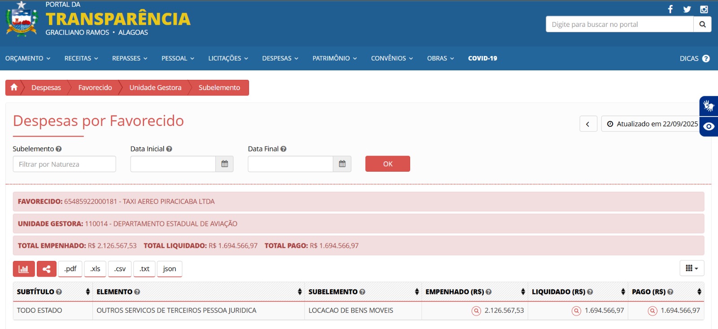This screenshot has height=329, width=718.
Task: Expand the Licitações menu
Action: [x=228, y=58]
